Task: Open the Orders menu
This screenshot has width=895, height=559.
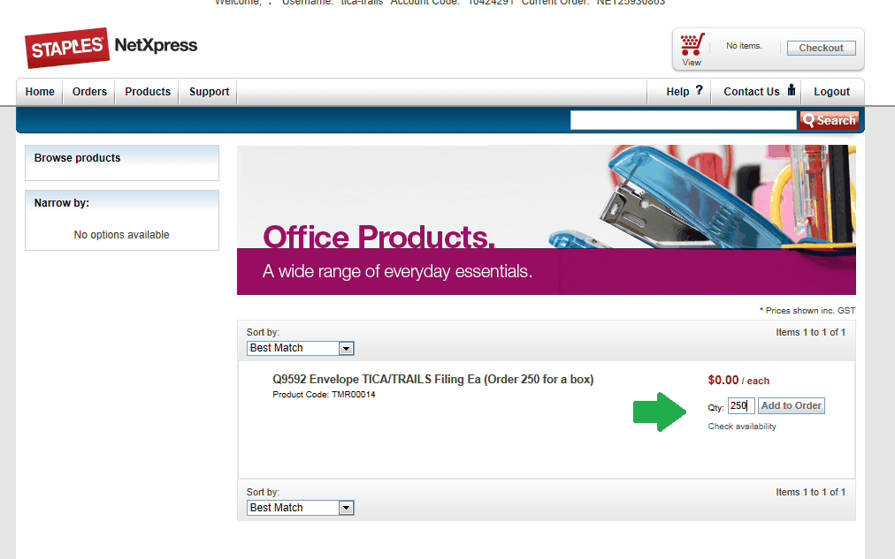Action: [89, 92]
